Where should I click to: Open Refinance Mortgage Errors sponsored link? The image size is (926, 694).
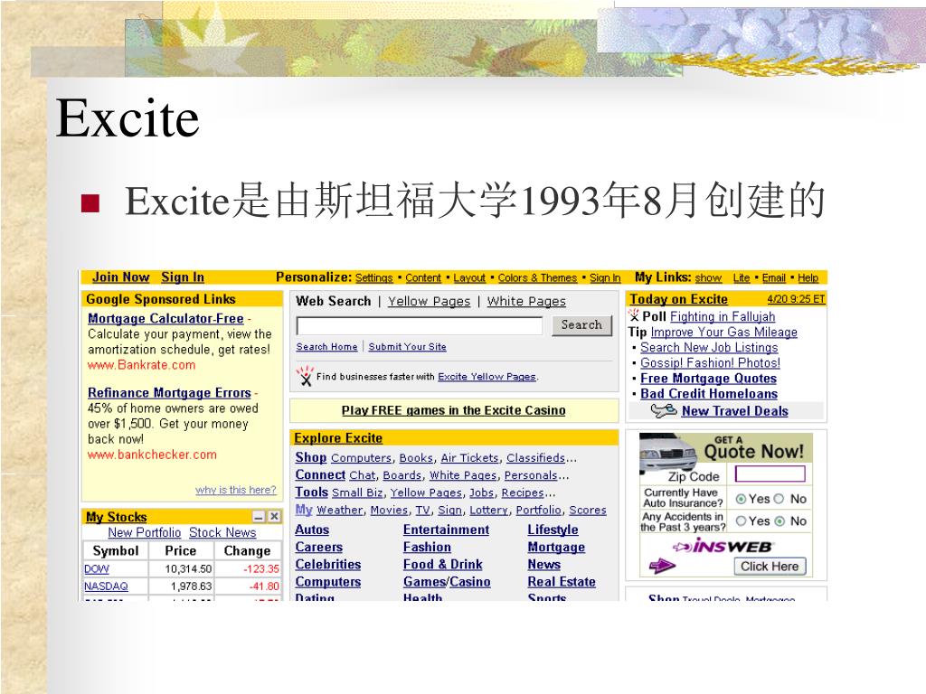169,393
